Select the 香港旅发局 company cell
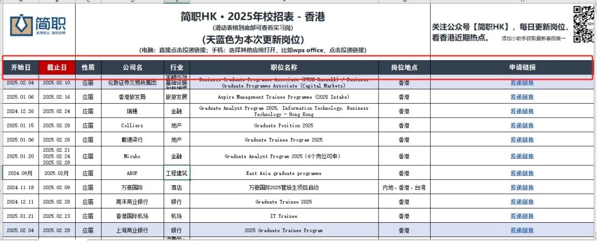The height and width of the screenshot is (241, 597). pos(133,97)
